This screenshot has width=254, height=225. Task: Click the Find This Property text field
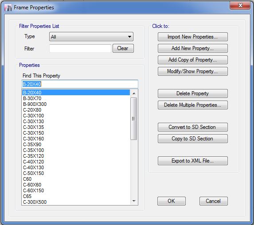pyautogui.click(x=80, y=84)
